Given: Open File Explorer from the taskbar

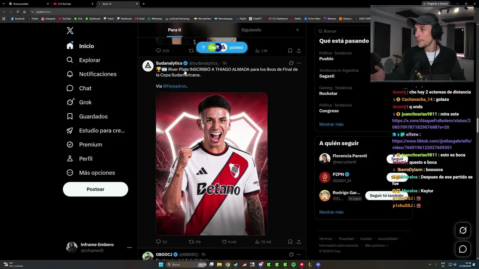Looking at the screenshot, I should pyautogui.click(x=219, y=265).
